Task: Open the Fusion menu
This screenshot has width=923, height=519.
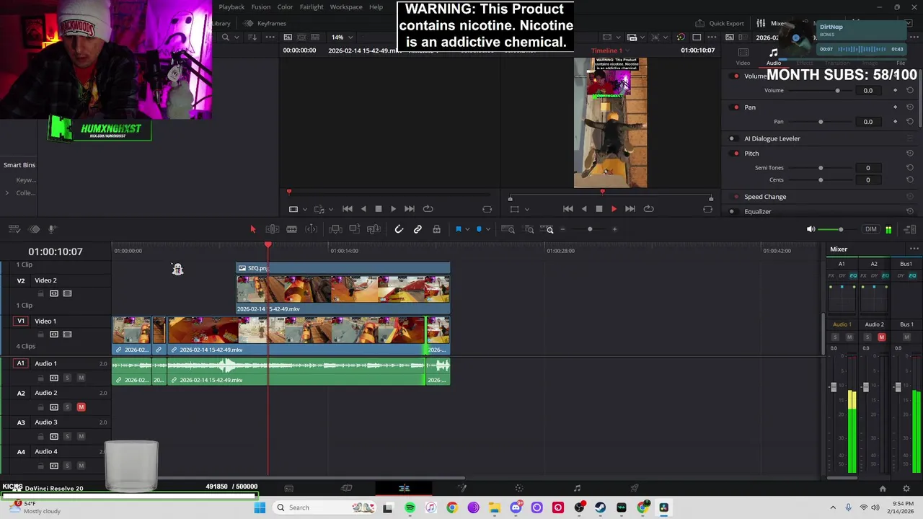Action: (260, 7)
